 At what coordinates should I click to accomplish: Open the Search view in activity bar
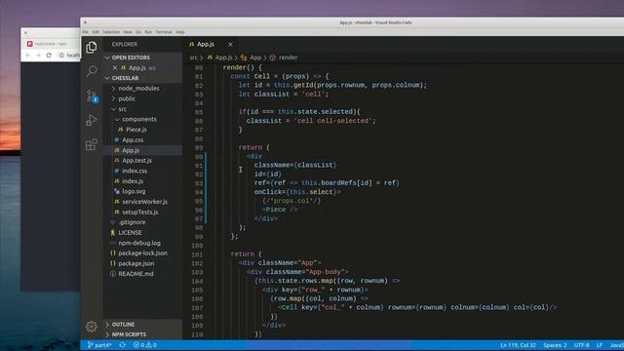92,71
